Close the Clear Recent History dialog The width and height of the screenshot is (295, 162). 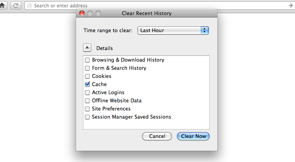tap(82, 13)
